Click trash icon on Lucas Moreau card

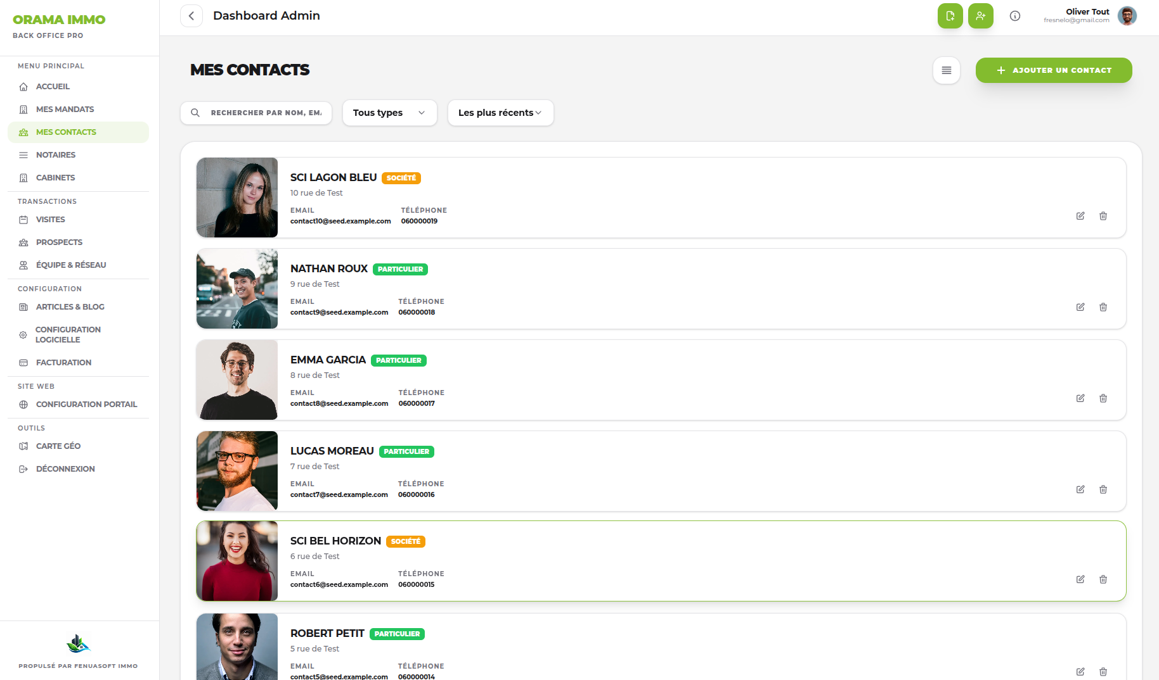coord(1103,489)
